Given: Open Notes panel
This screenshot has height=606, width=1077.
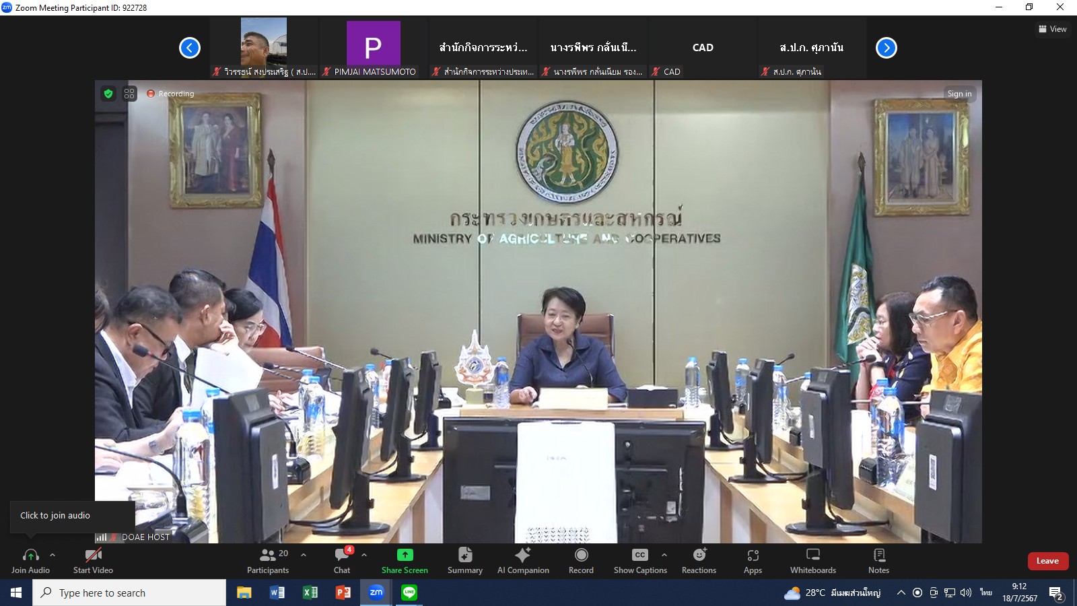Looking at the screenshot, I should pos(878,561).
